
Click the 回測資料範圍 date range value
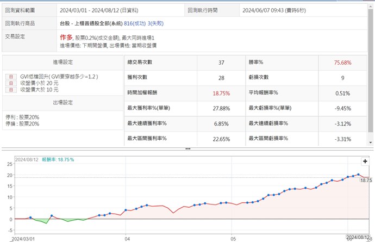pos(99,10)
